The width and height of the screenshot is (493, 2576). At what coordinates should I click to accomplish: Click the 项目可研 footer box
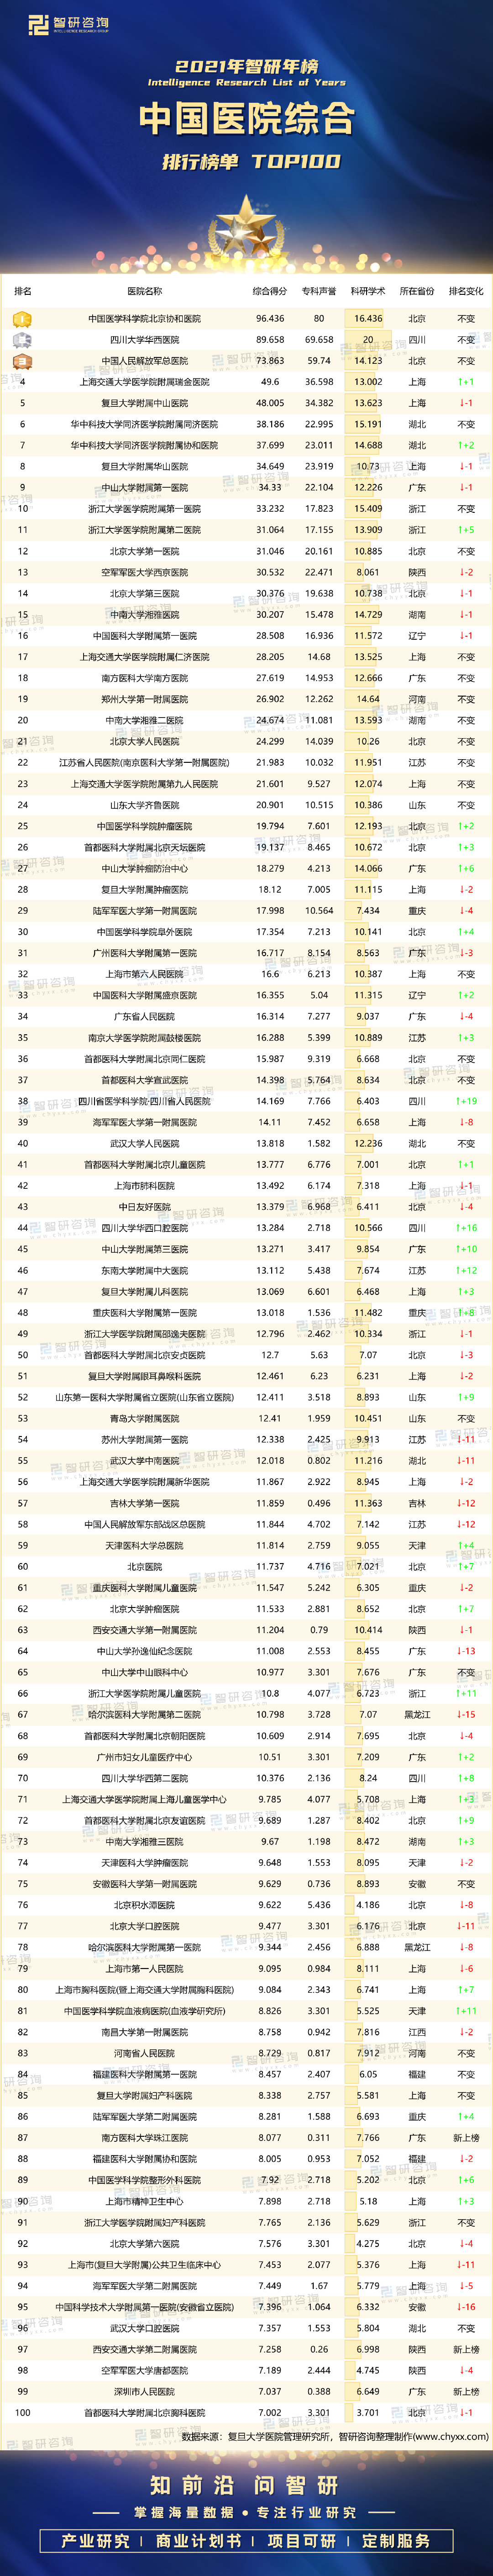click(301, 2541)
